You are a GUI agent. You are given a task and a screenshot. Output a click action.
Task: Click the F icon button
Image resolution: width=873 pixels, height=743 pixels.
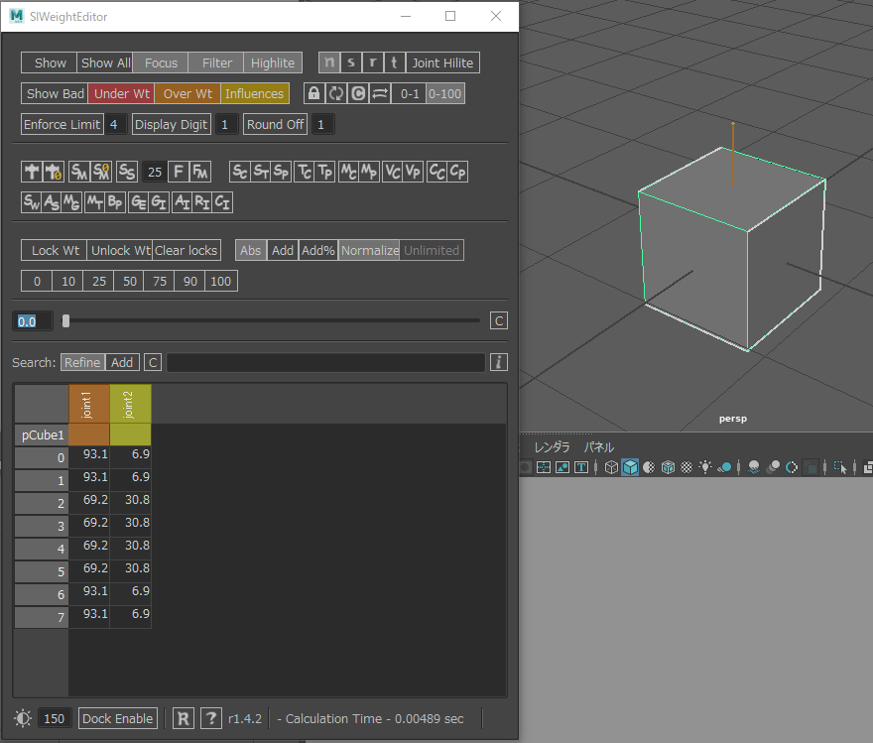point(179,172)
